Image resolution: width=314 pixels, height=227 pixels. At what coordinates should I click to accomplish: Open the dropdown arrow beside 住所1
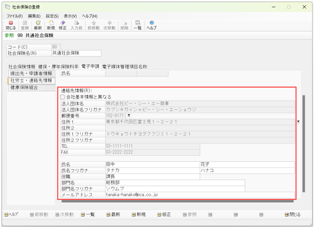coord(298,122)
